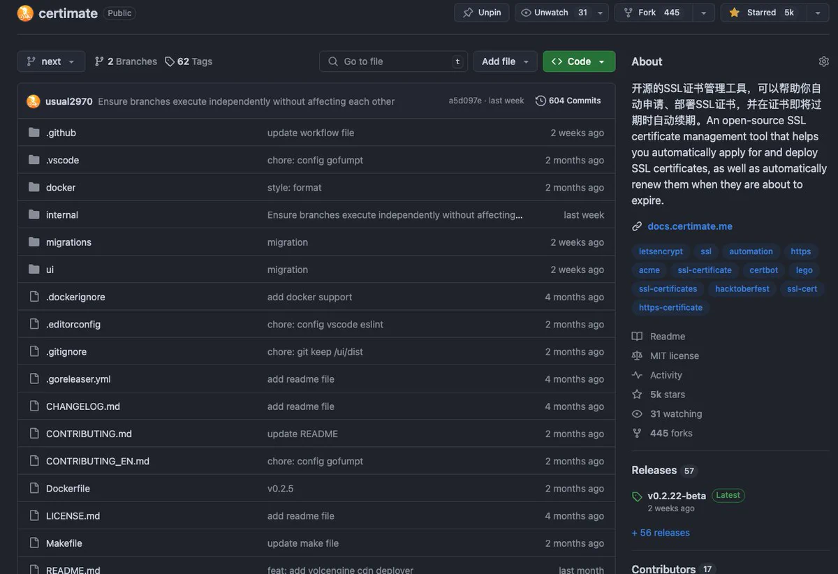Click the Go to file search field
The width and height of the screenshot is (838, 574).
pyautogui.click(x=394, y=61)
